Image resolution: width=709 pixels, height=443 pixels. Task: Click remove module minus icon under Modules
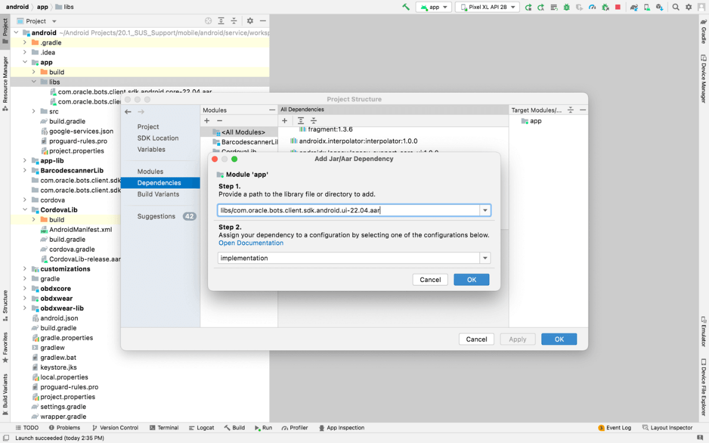[220, 121]
